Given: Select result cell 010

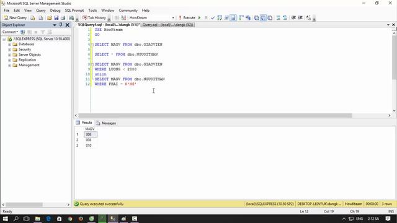Looking at the screenshot, I should pyautogui.click(x=91, y=146).
